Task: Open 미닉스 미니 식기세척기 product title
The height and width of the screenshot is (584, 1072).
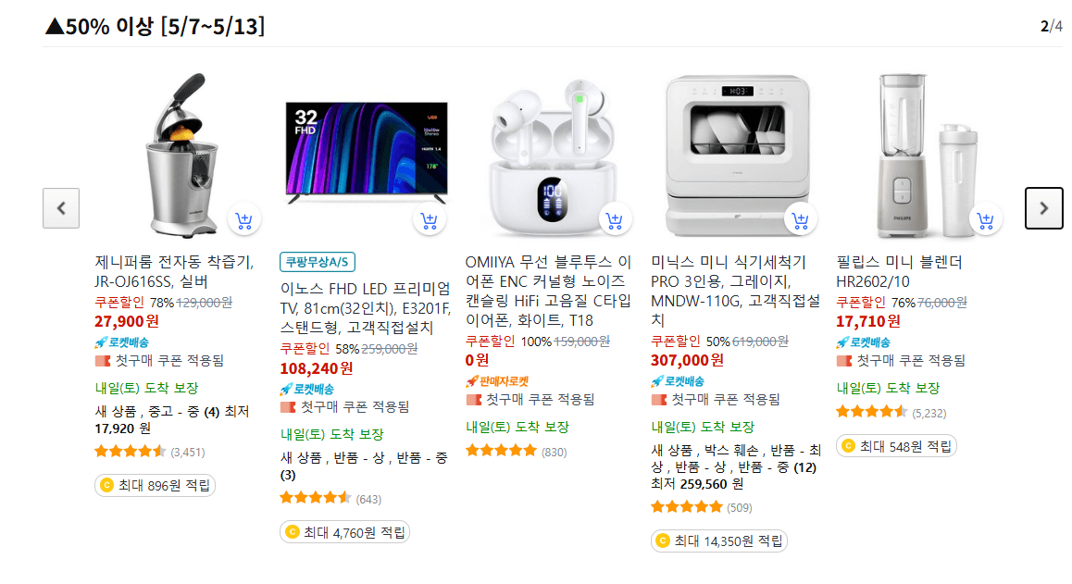Action: (735, 291)
